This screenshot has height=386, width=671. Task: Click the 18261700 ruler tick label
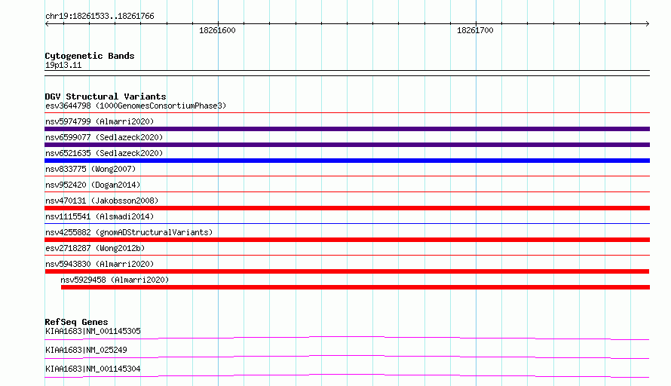[x=475, y=30]
